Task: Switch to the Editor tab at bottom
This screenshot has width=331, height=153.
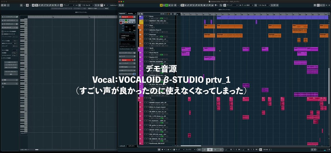Action: click(x=132, y=146)
